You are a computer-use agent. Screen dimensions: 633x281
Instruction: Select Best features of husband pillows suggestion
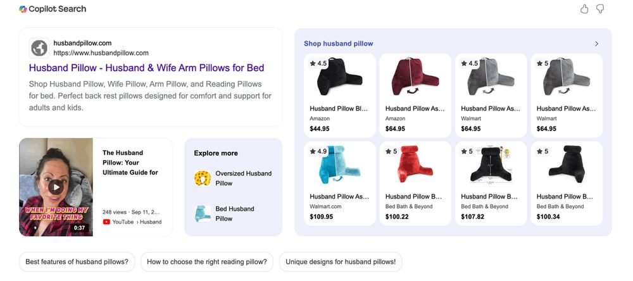[x=77, y=261]
